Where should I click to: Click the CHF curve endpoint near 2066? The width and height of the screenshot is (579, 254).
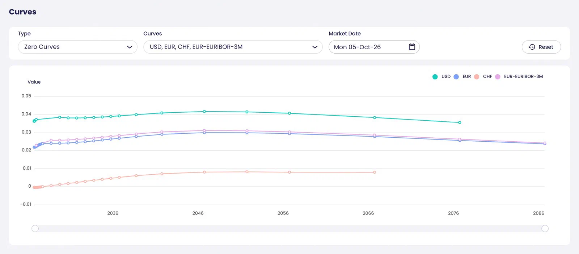coord(375,172)
